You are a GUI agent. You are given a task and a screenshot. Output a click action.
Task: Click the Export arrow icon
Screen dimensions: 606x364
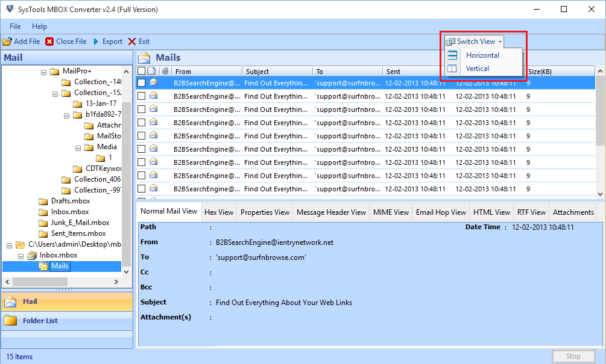[x=96, y=42]
